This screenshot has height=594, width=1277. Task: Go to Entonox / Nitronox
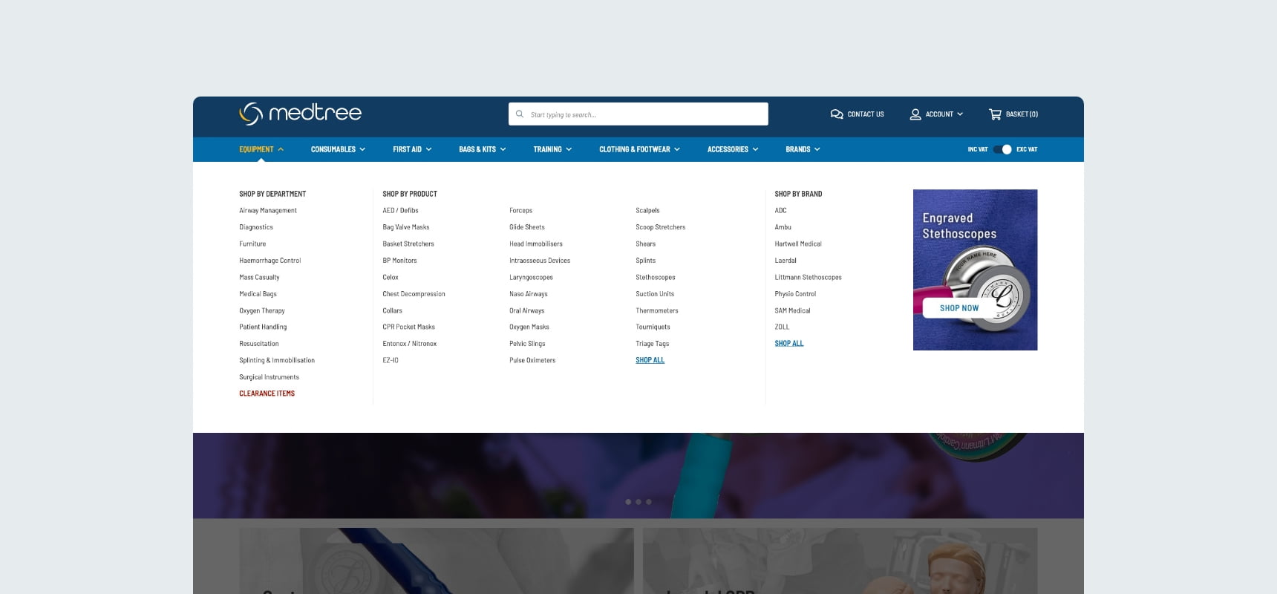point(410,344)
